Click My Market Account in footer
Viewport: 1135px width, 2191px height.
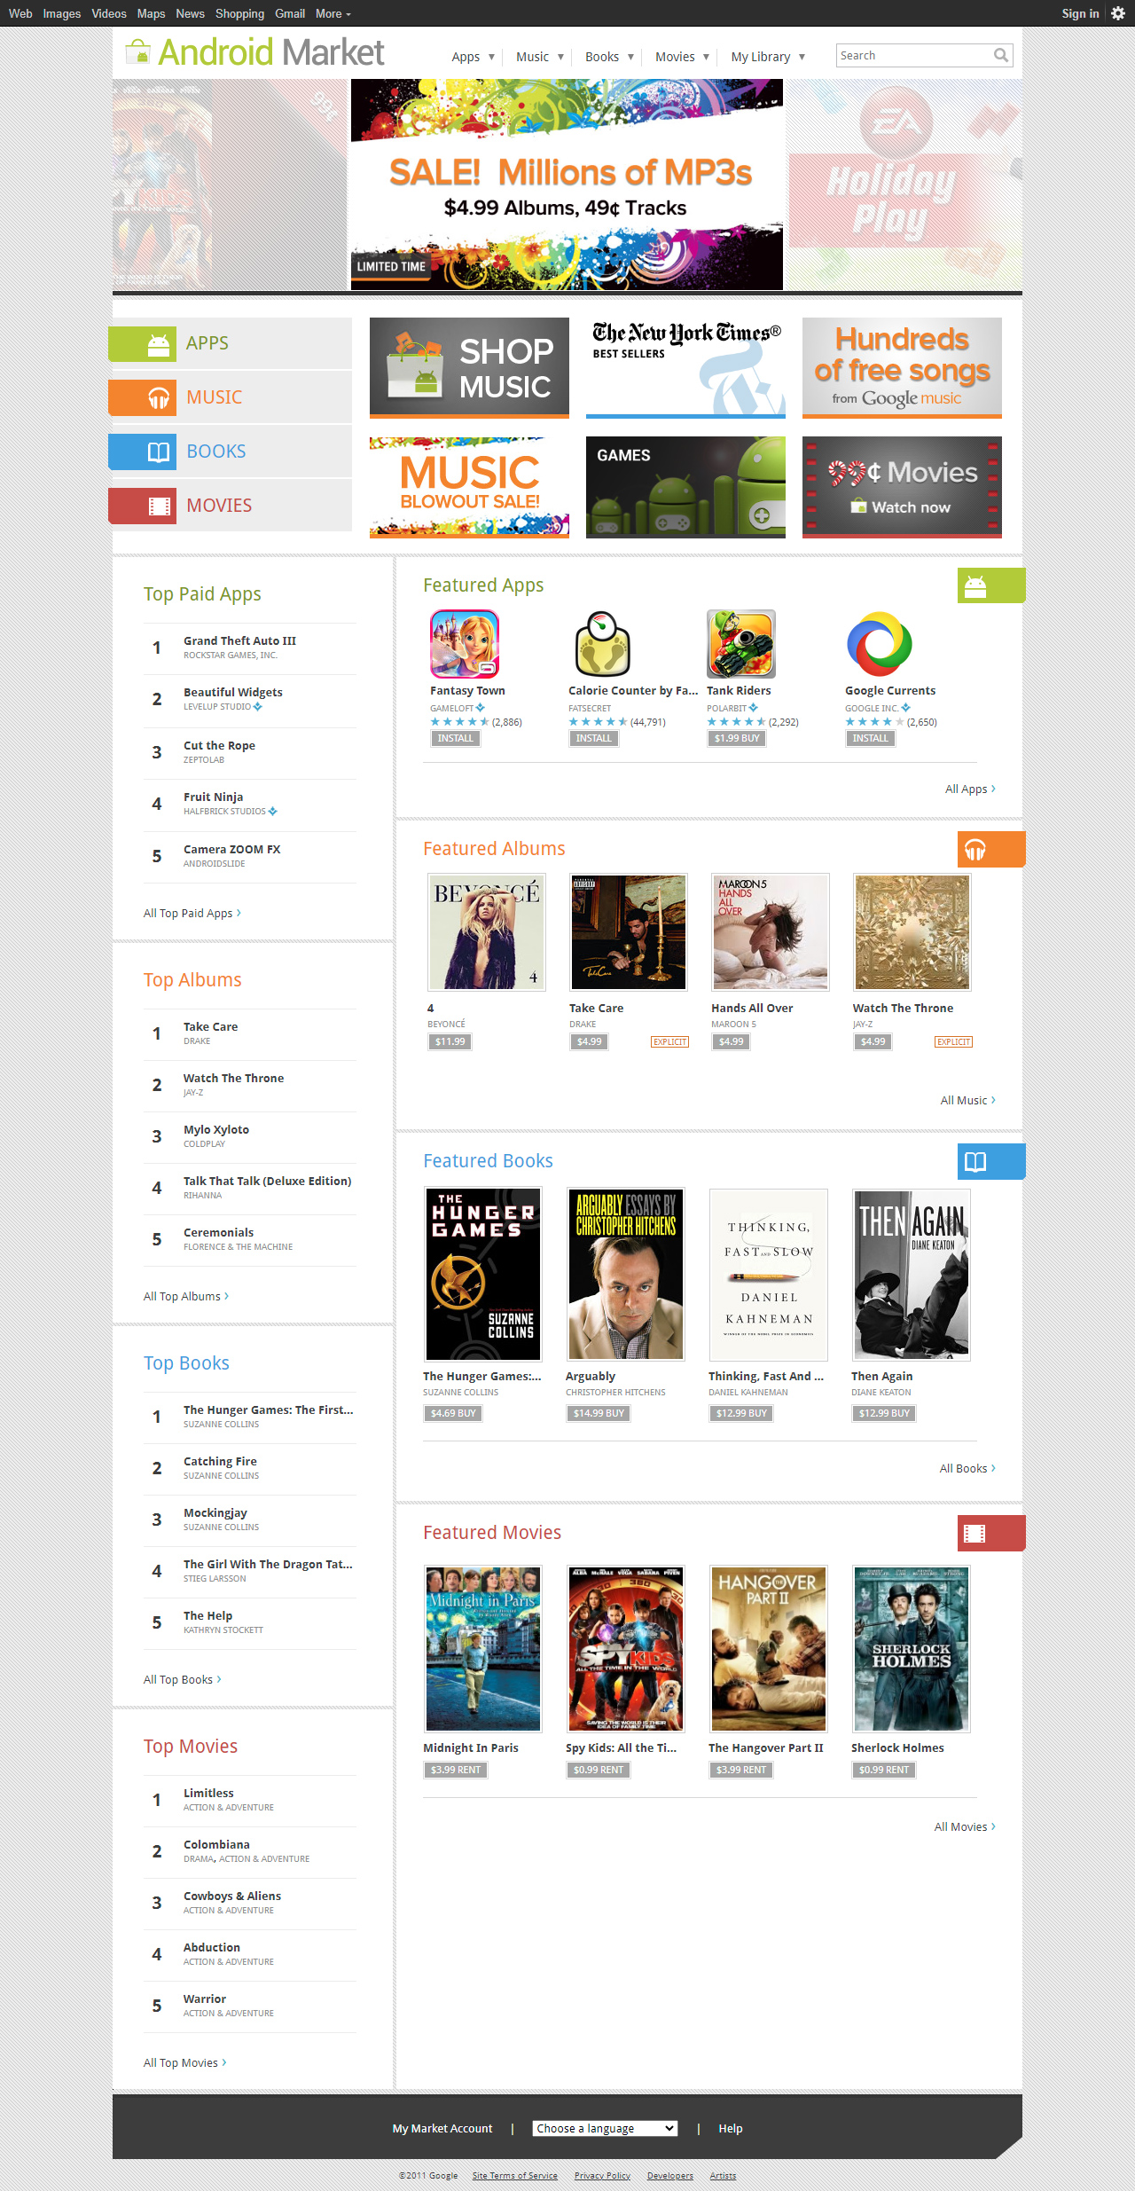pos(442,2128)
